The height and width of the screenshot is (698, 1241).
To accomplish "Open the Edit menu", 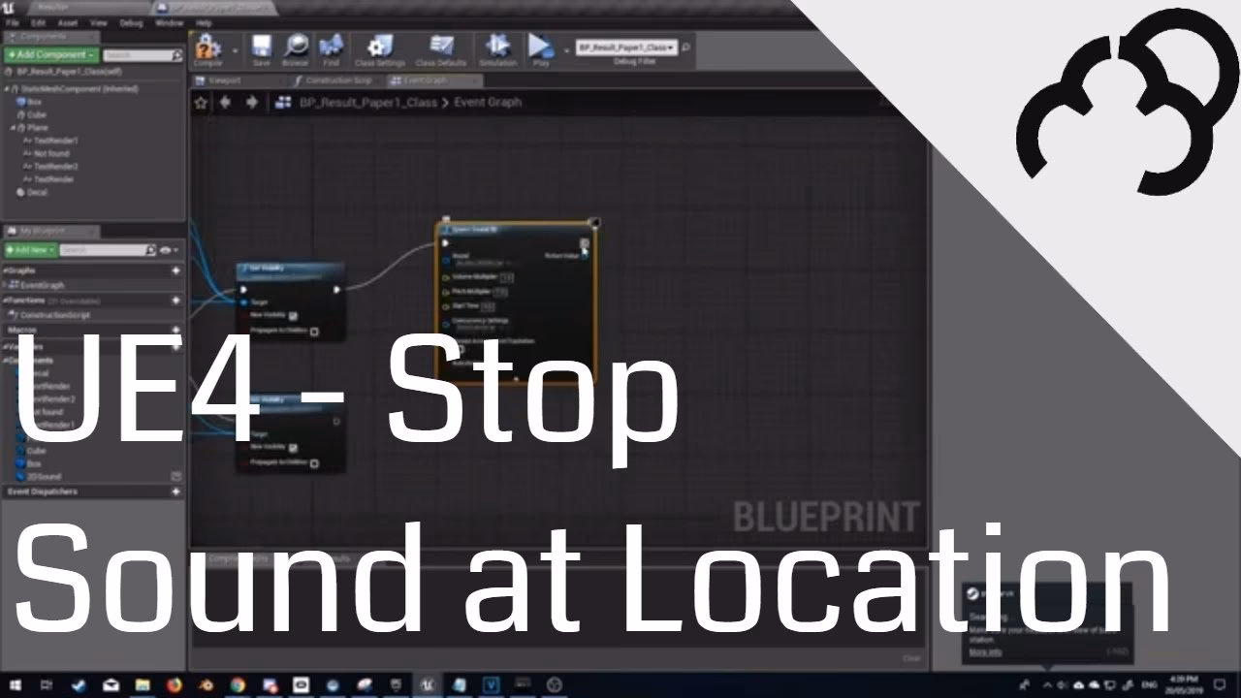I will [x=38, y=22].
